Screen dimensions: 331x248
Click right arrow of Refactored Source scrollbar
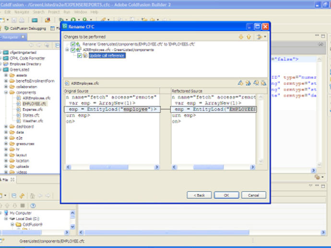click(x=252, y=167)
